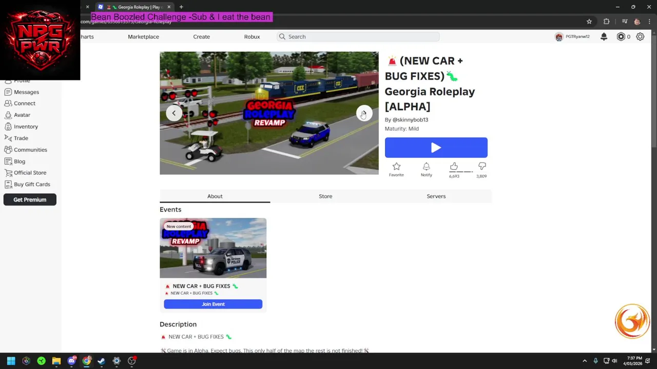Open Steam from the taskbar

102,361
